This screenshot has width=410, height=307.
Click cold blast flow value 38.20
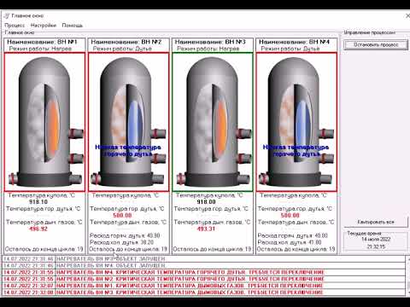coord(146,242)
